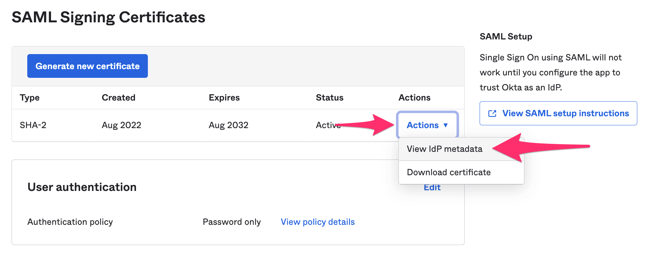This screenshot has height=259, width=653.
Task: Click the Type column header
Action: 29,98
